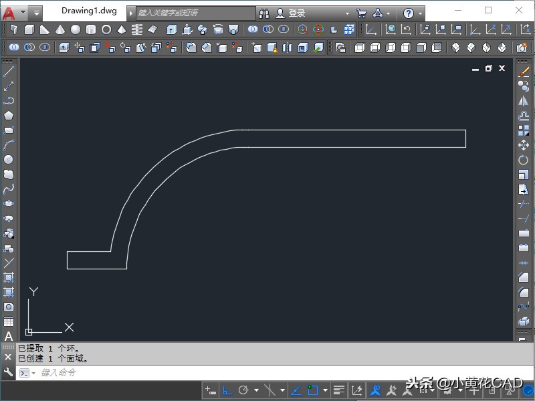The width and height of the screenshot is (535, 401).
Task: Switch to the Drawing1.dwg title tab
Action: pos(88,11)
